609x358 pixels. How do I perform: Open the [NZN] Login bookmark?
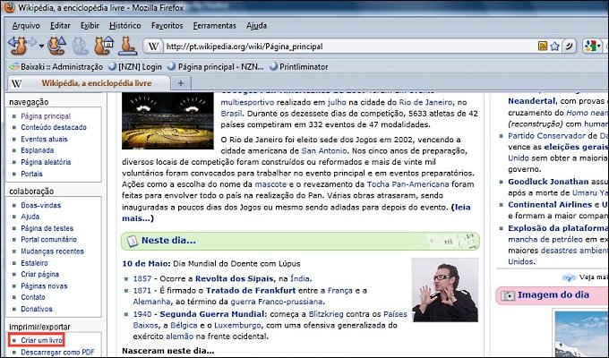pyautogui.click(x=134, y=67)
